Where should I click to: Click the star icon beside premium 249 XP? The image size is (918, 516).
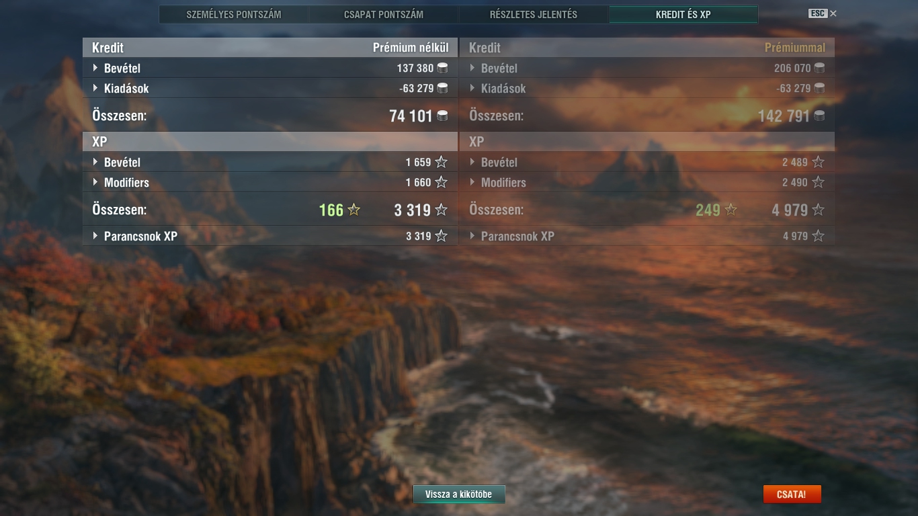tap(731, 210)
